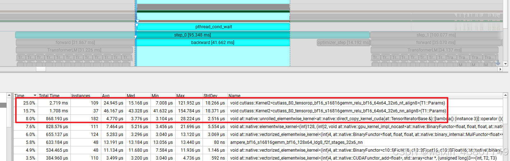Click the Name column header
Viewport: 510px width, 161px height.
[x=365, y=96]
